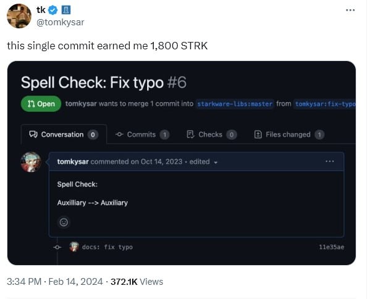Open the Files changed tab
This screenshot has height=299, width=373.
[x=289, y=134]
